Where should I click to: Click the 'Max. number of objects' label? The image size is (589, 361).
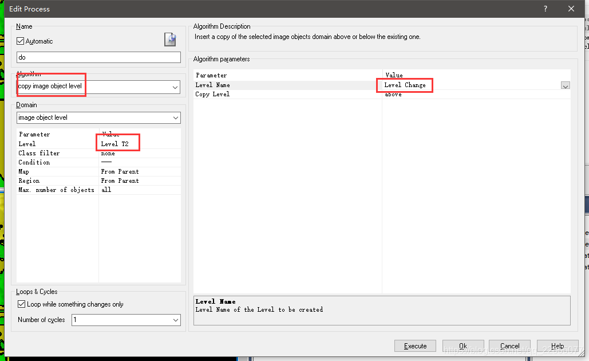point(56,190)
